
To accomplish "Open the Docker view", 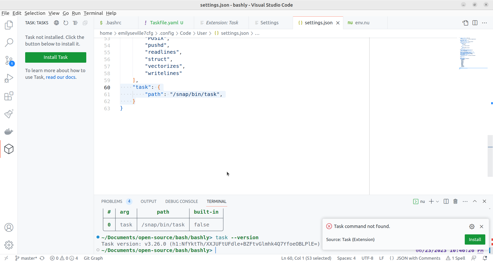I will tap(9, 132).
